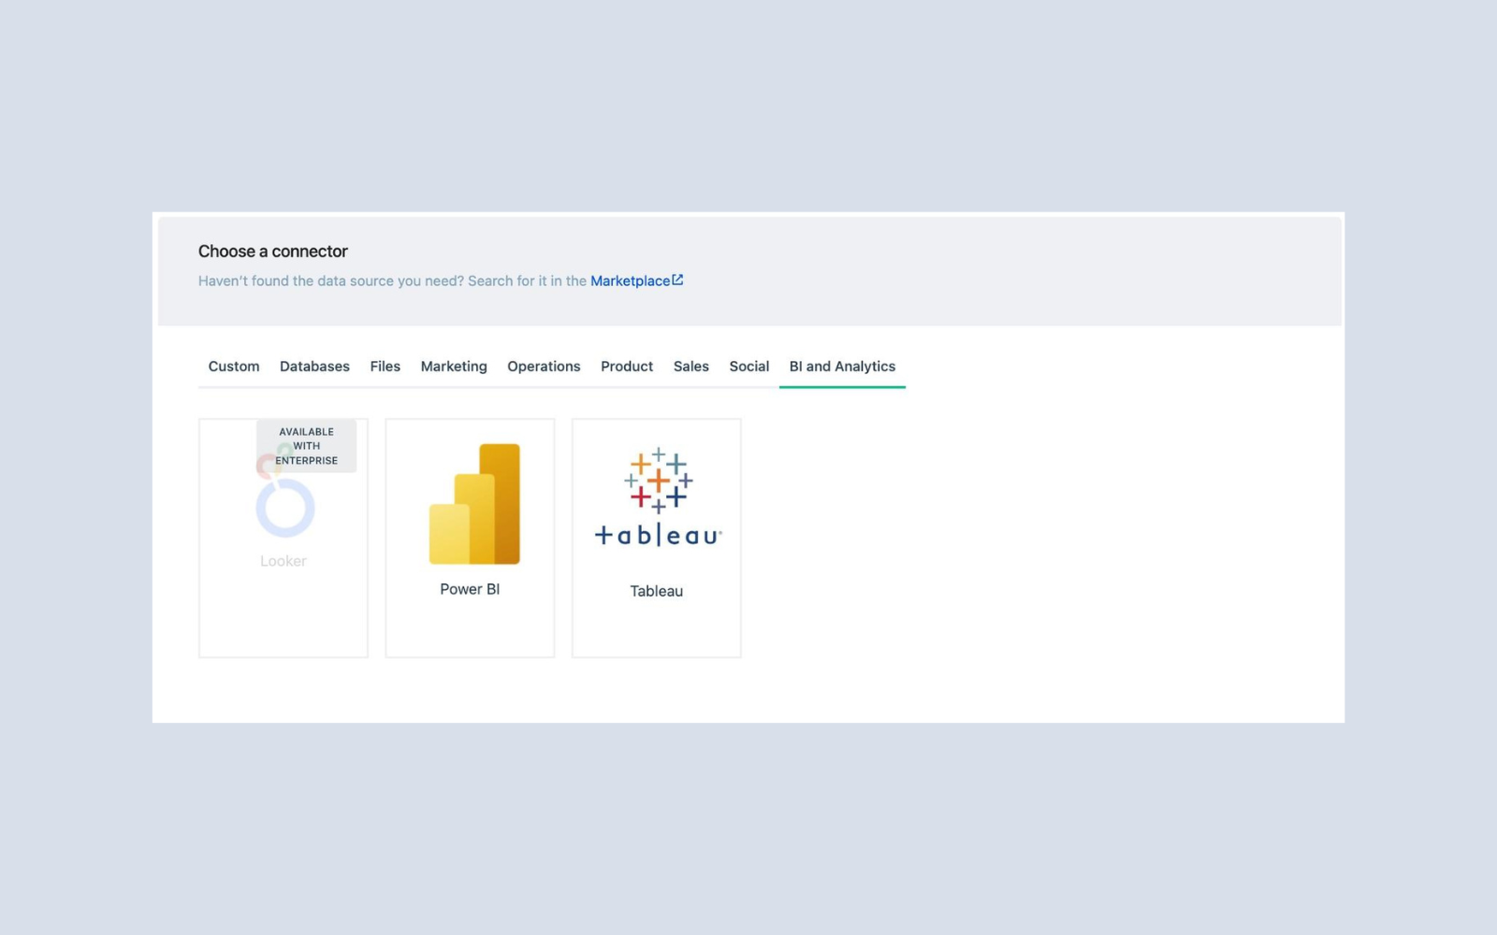Image resolution: width=1497 pixels, height=935 pixels.
Task: Open the Marketplace link
Action: 630,280
